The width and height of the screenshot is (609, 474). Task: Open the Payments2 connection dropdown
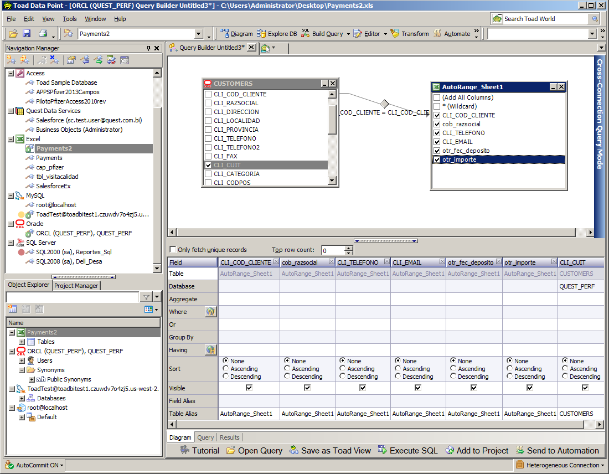pyautogui.click(x=198, y=34)
